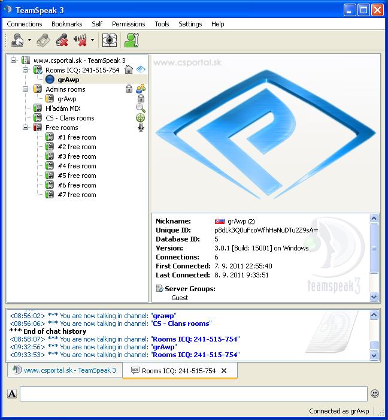Select the #3 free room channel
388x420 pixels.
[x=77, y=156]
